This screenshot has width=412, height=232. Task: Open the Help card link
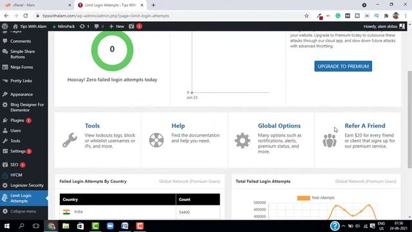click(178, 126)
